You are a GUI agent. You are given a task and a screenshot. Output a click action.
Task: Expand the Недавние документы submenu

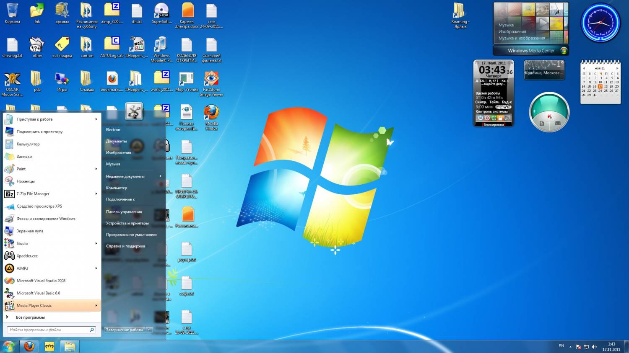click(134, 176)
